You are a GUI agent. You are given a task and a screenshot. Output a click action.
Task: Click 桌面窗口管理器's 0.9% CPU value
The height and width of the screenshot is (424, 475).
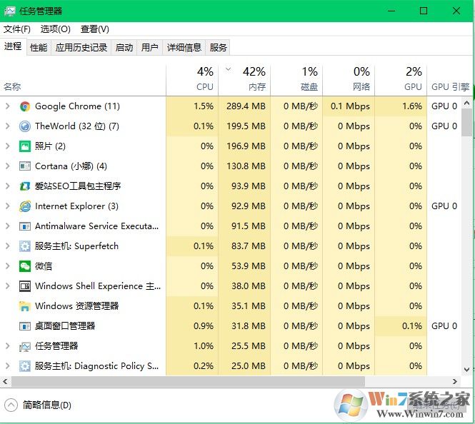coord(204,326)
